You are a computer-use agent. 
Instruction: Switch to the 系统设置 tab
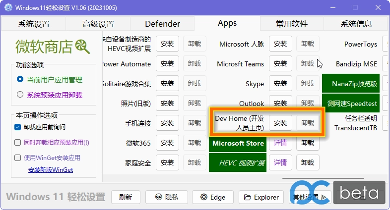click(x=34, y=24)
